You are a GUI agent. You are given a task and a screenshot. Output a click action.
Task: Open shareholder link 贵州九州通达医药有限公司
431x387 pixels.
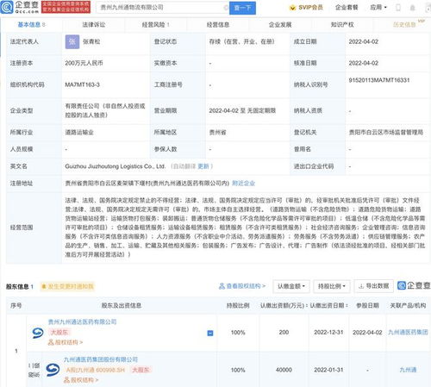pos(82,321)
